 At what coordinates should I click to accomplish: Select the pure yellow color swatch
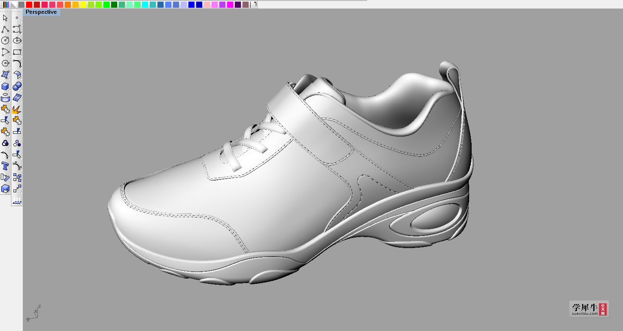[x=83, y=4]
